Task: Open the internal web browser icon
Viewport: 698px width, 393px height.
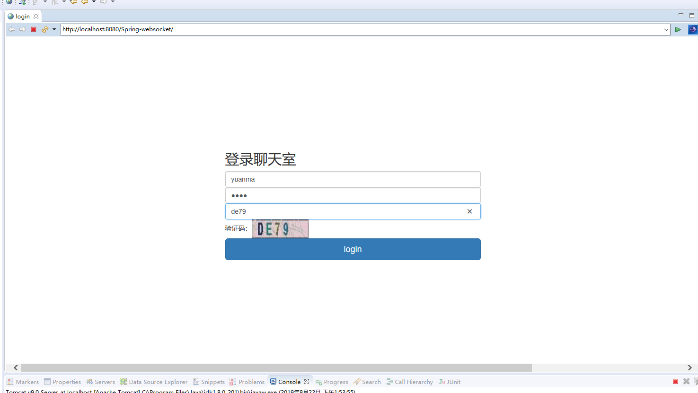Action: point(9,2)
